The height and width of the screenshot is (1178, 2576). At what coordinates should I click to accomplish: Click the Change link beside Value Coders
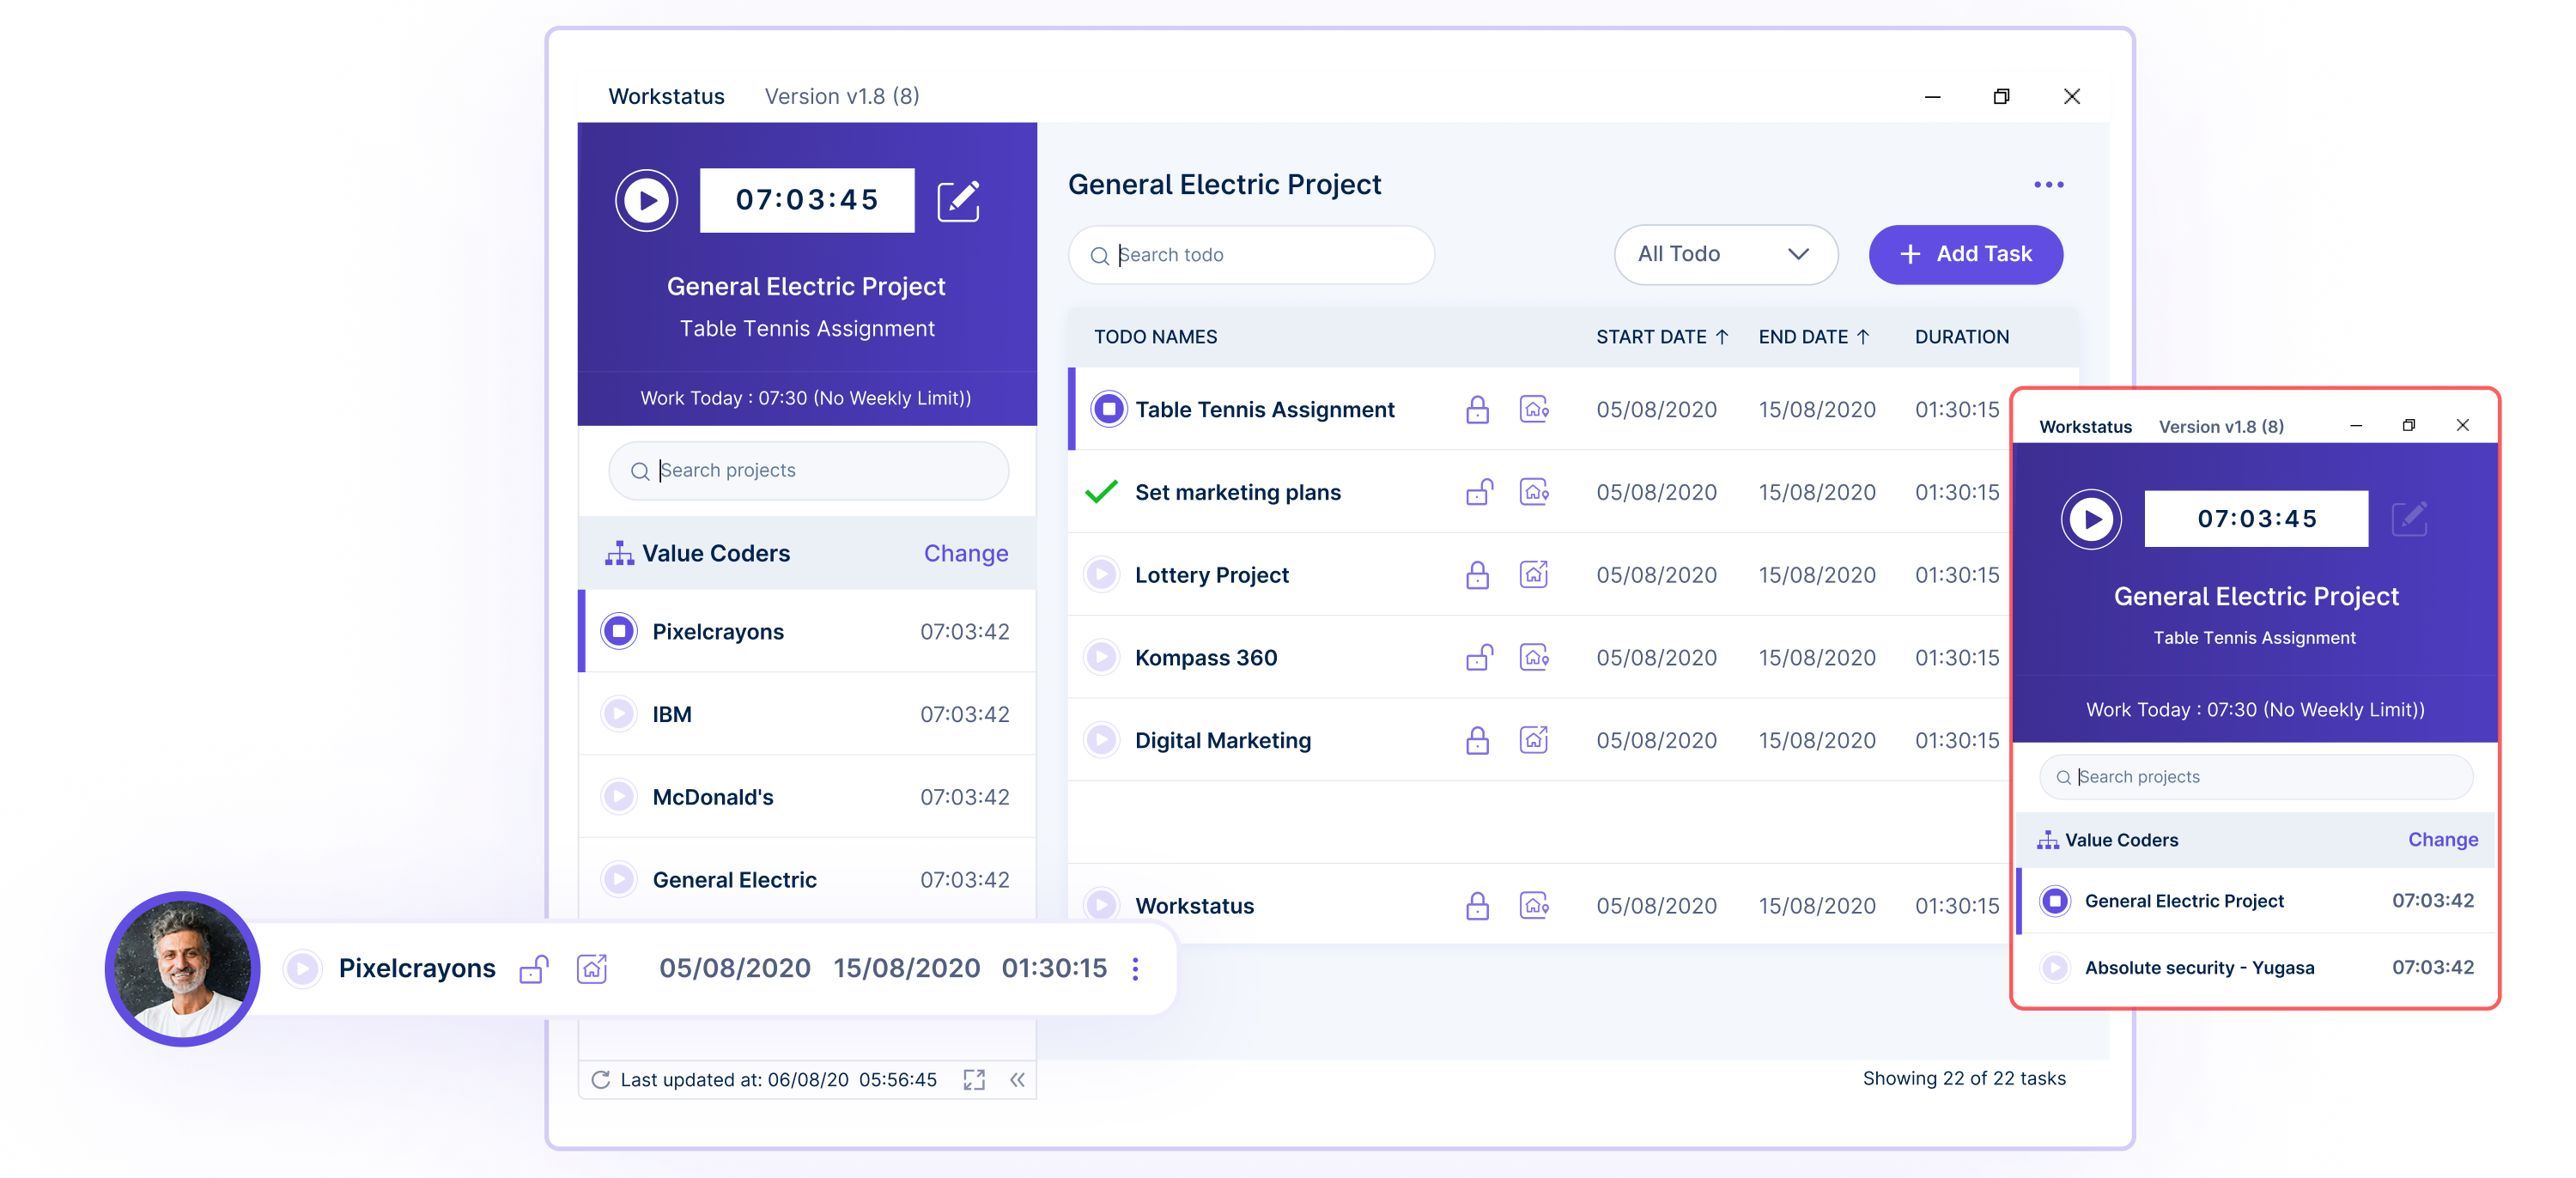coord(964,553)
